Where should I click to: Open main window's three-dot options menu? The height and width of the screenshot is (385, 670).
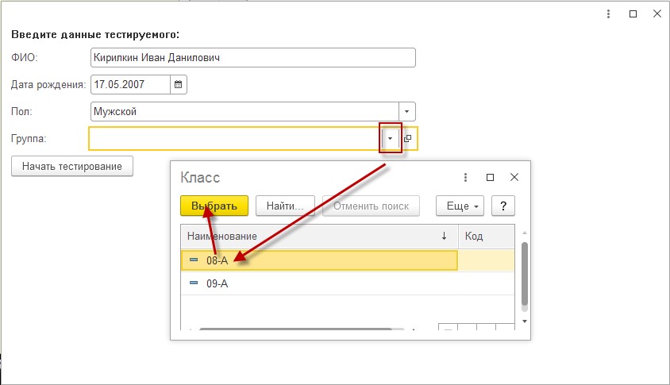pos(608,14)
